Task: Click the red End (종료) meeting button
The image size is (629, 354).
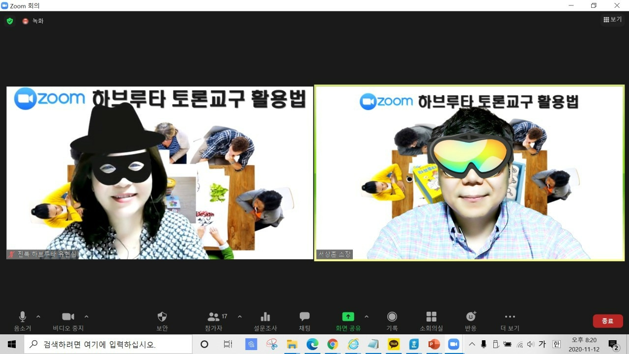Action: tap(608, 321)
